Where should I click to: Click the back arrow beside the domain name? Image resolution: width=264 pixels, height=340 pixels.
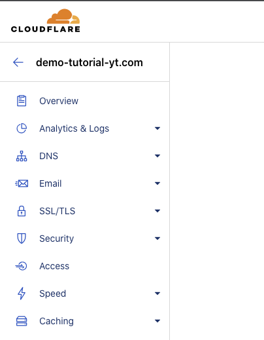pyautogui.click(x=18, y=62)
